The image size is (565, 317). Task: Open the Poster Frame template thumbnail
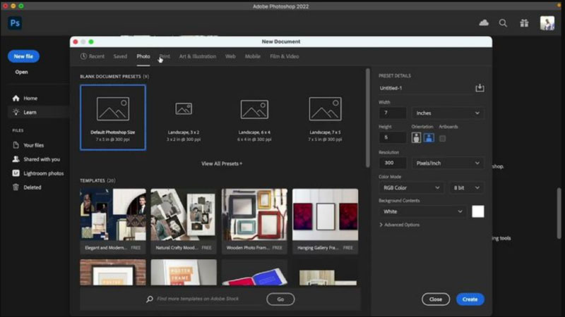click(x=184, y=272)
